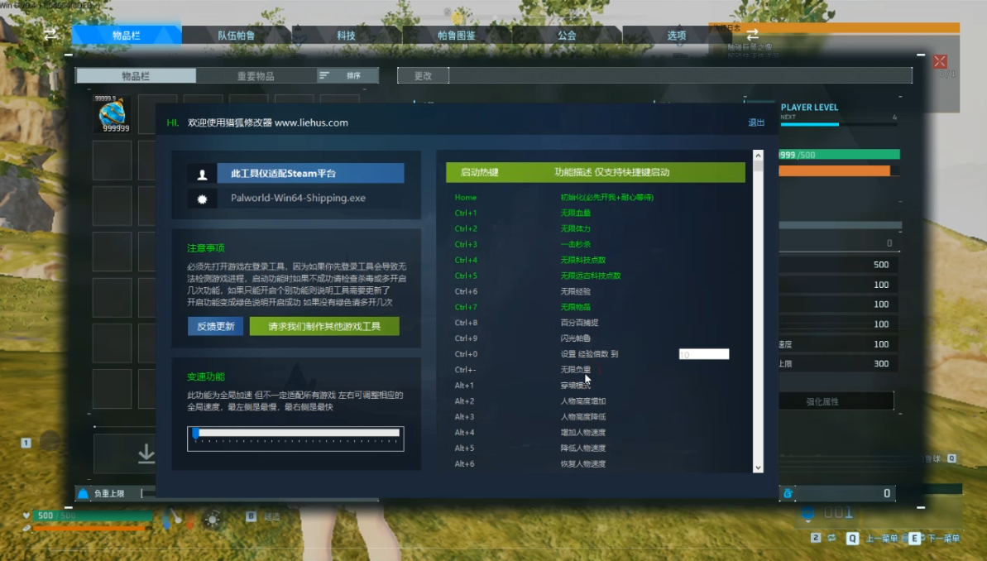Click the 百分百捕捉 function text
This screenshot has height=561, width=987.
pyautogui.click(x=579, y=323)
